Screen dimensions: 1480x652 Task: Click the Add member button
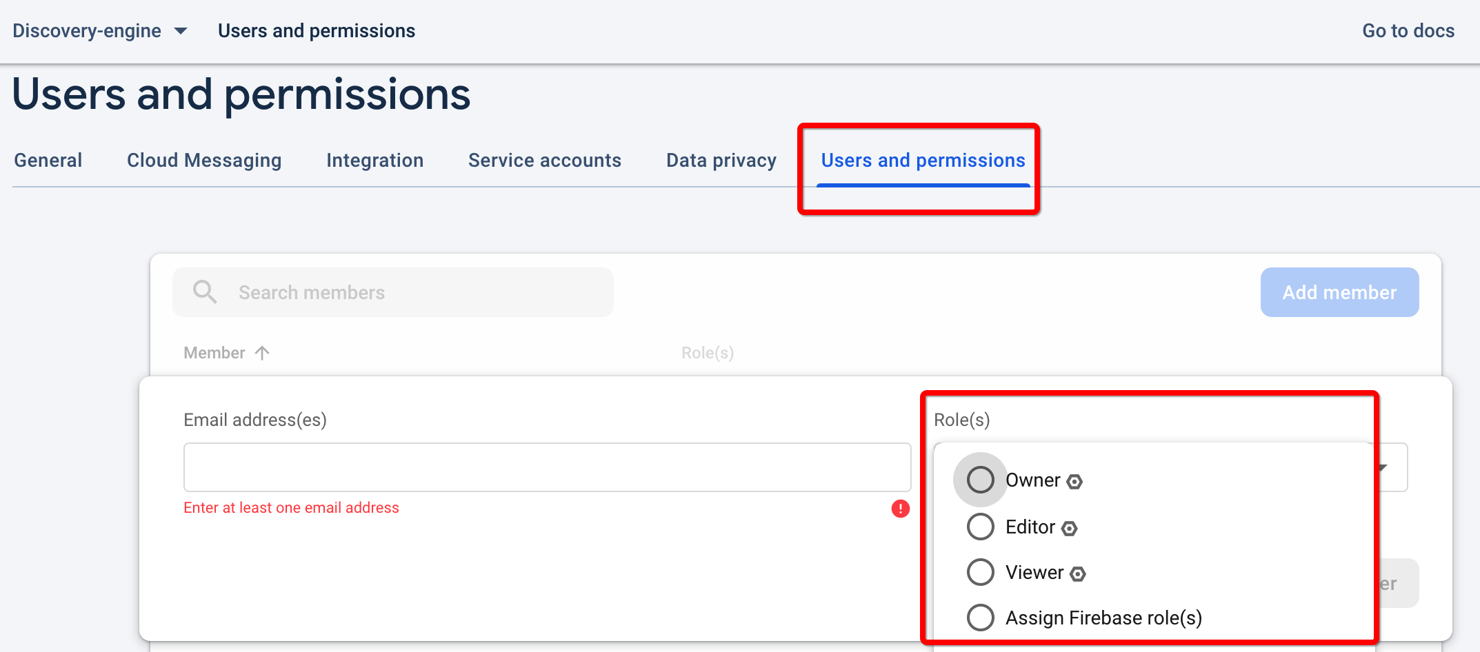coord(1339,292)
